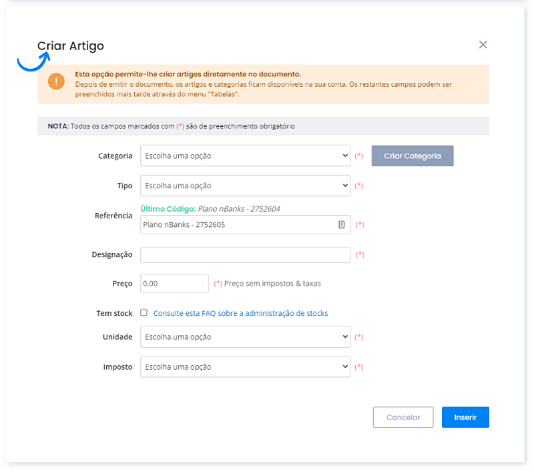
Task: Click the Referência field with Plano nBanks
Action: click(237, 225)
